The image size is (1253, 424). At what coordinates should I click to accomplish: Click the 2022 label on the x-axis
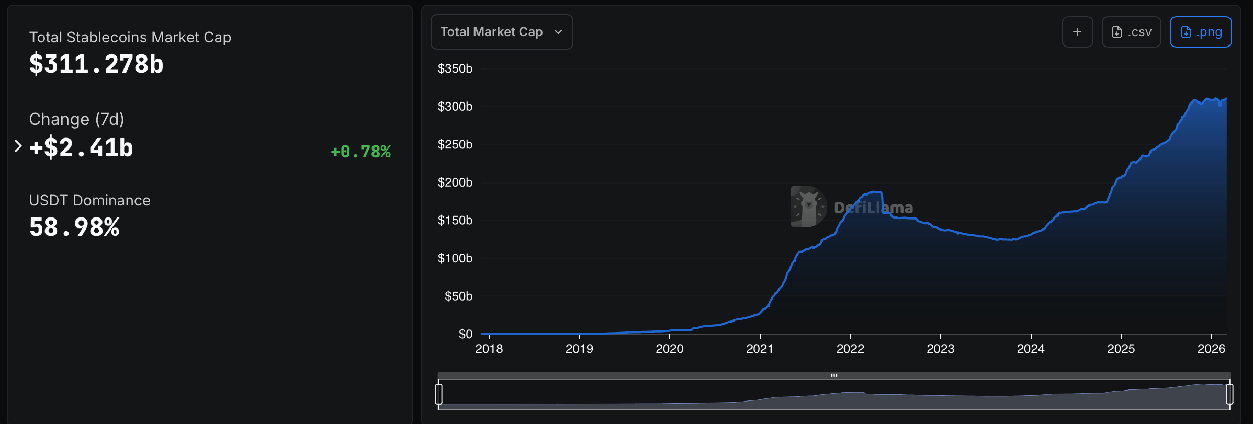851,349
